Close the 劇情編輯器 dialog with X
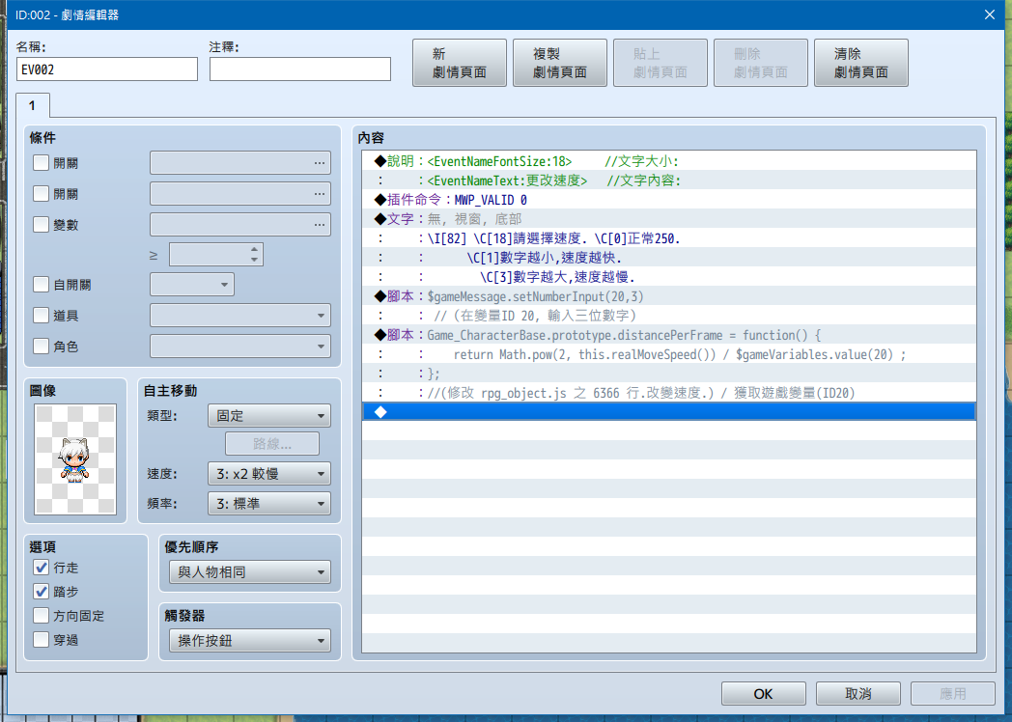This screenshot has width=1012, height=722. pos(990,14)
